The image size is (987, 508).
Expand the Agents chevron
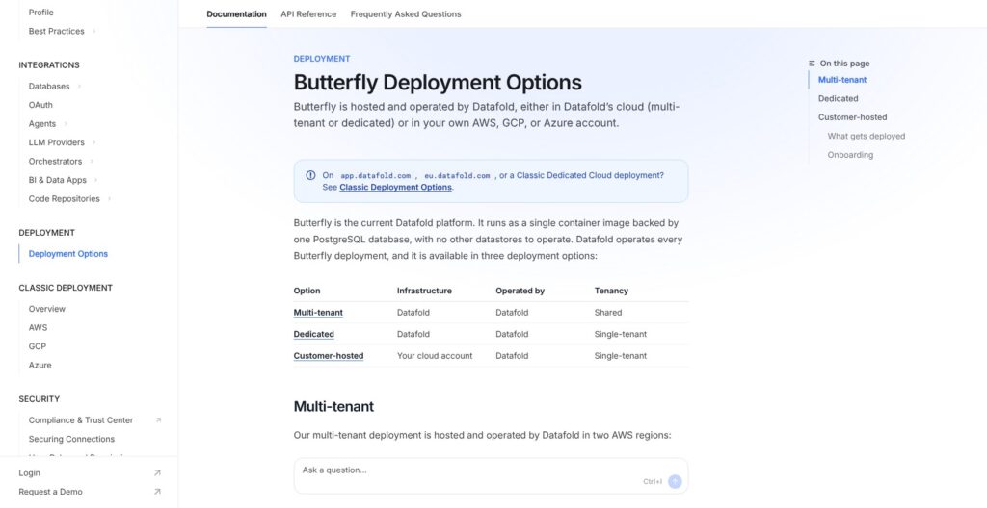[x=66, y=124]
